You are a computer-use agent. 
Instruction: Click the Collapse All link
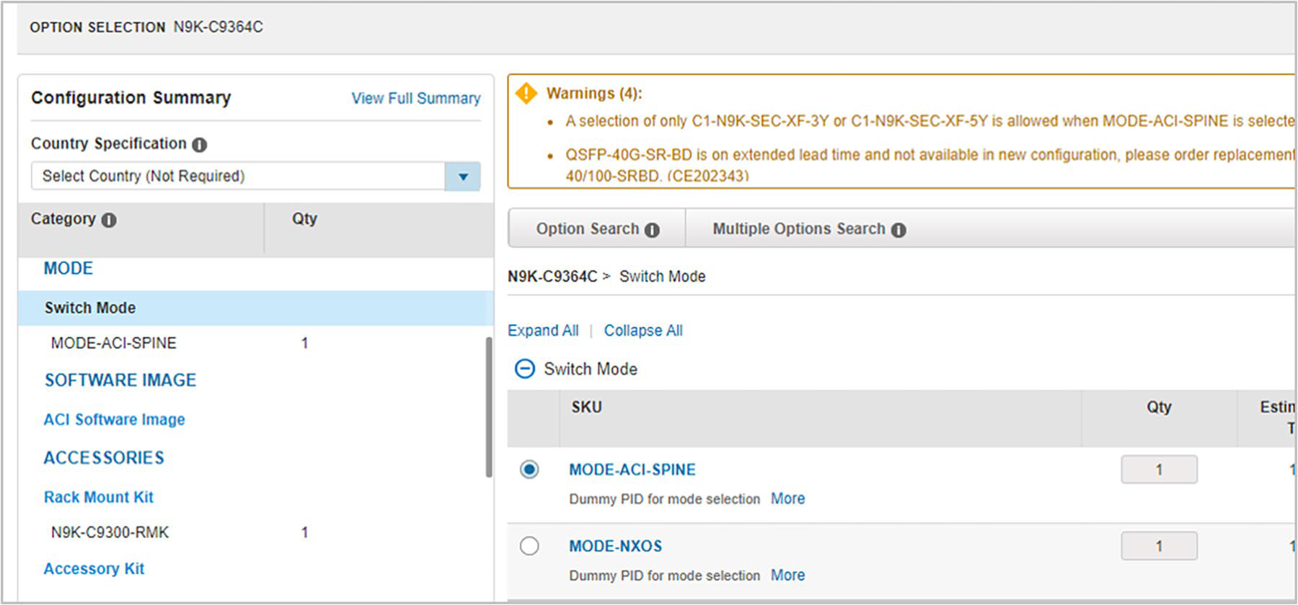pyautogui.click(x=643, y=331)
